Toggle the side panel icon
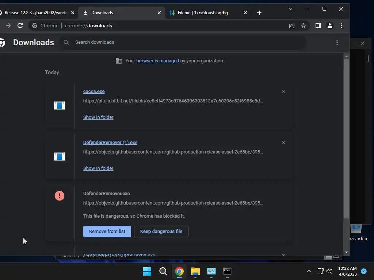This screenshot has height=280, width=374. coord(318,26)
